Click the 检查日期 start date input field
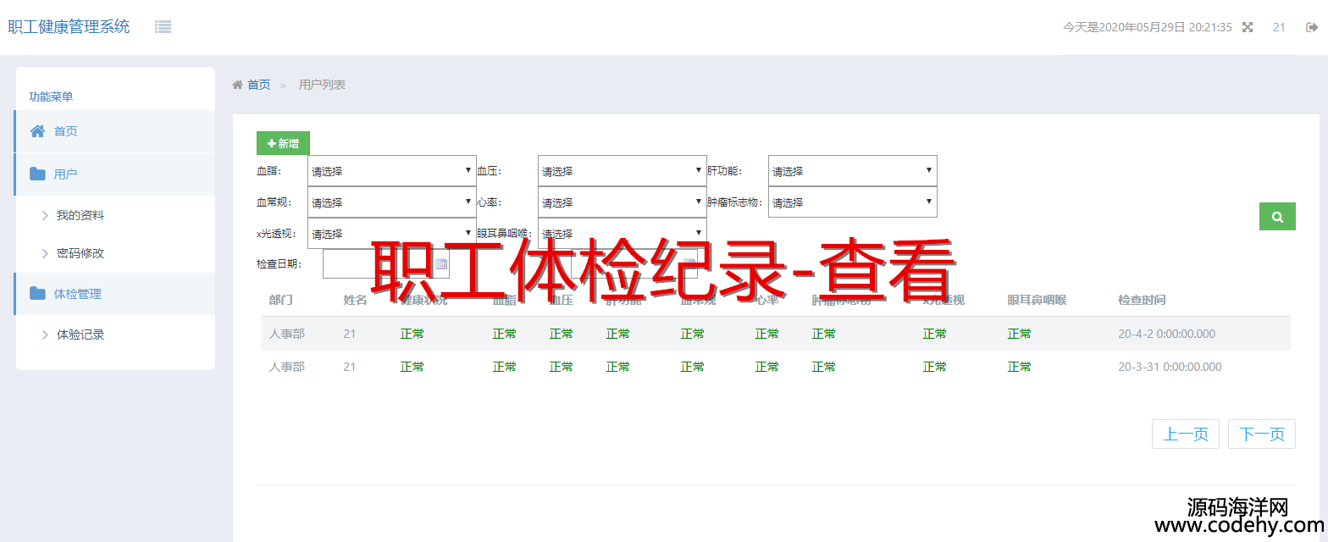The height and width of the screenshot is (542, 1328). [x=378, y=264]
